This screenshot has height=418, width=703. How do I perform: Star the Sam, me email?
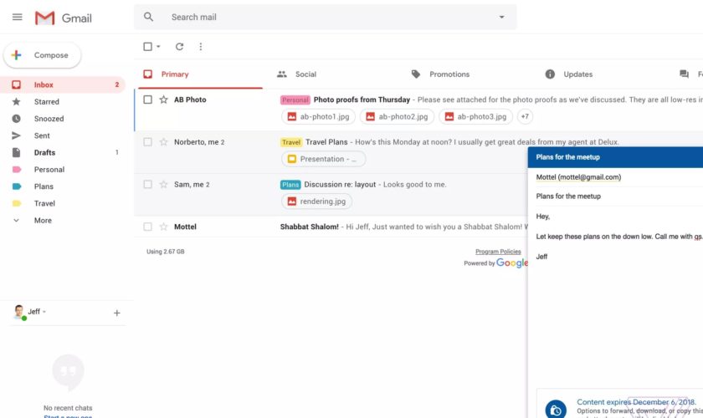164,184
